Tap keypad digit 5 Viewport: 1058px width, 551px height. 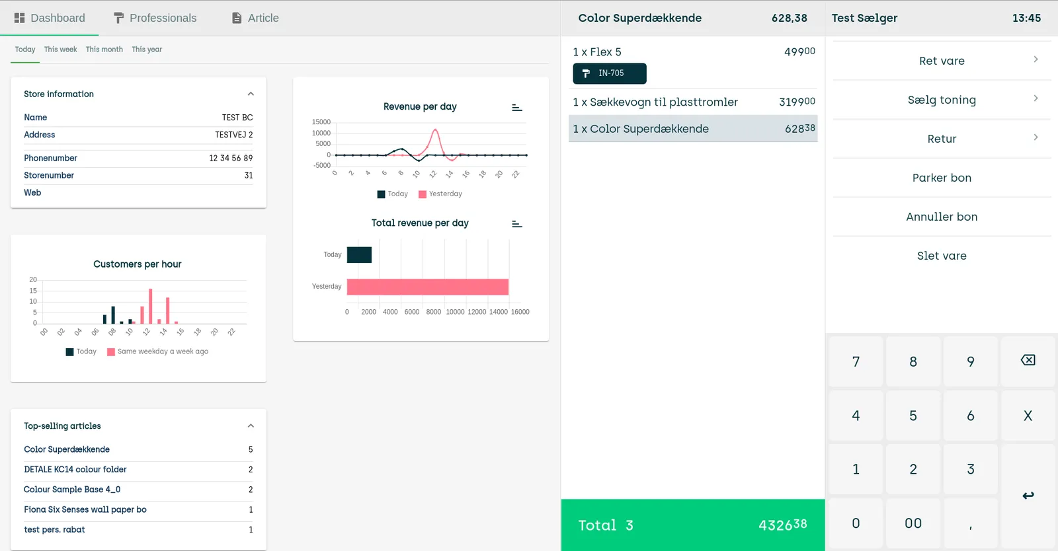tap(913, 416)
